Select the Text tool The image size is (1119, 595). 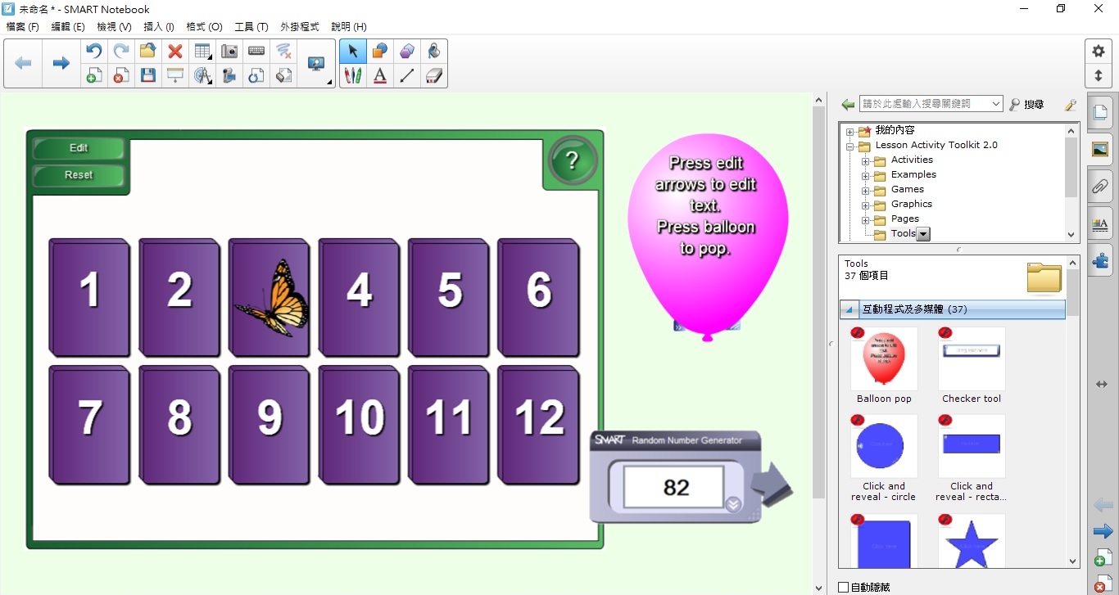click(x=380, y=76)
